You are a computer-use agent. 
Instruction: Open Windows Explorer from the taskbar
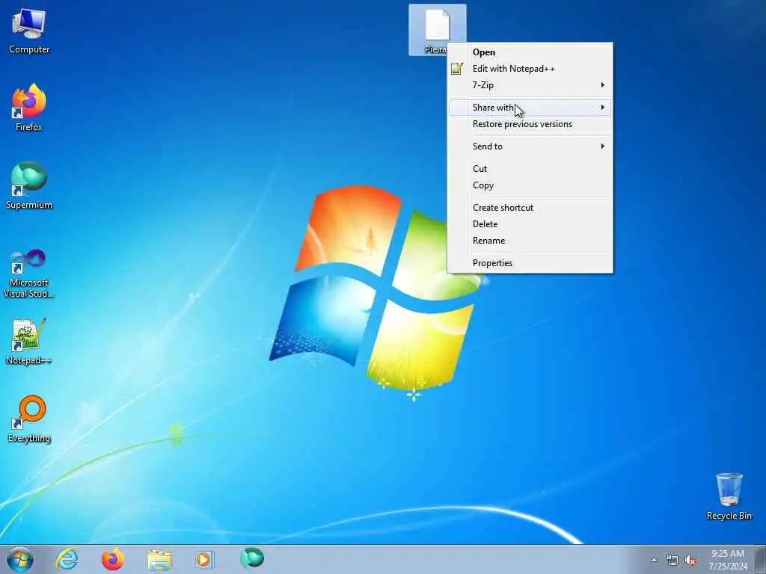coord(159,559)
